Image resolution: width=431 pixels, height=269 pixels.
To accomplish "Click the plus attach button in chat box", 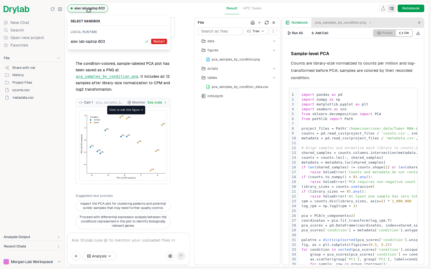I will [76, 256].
